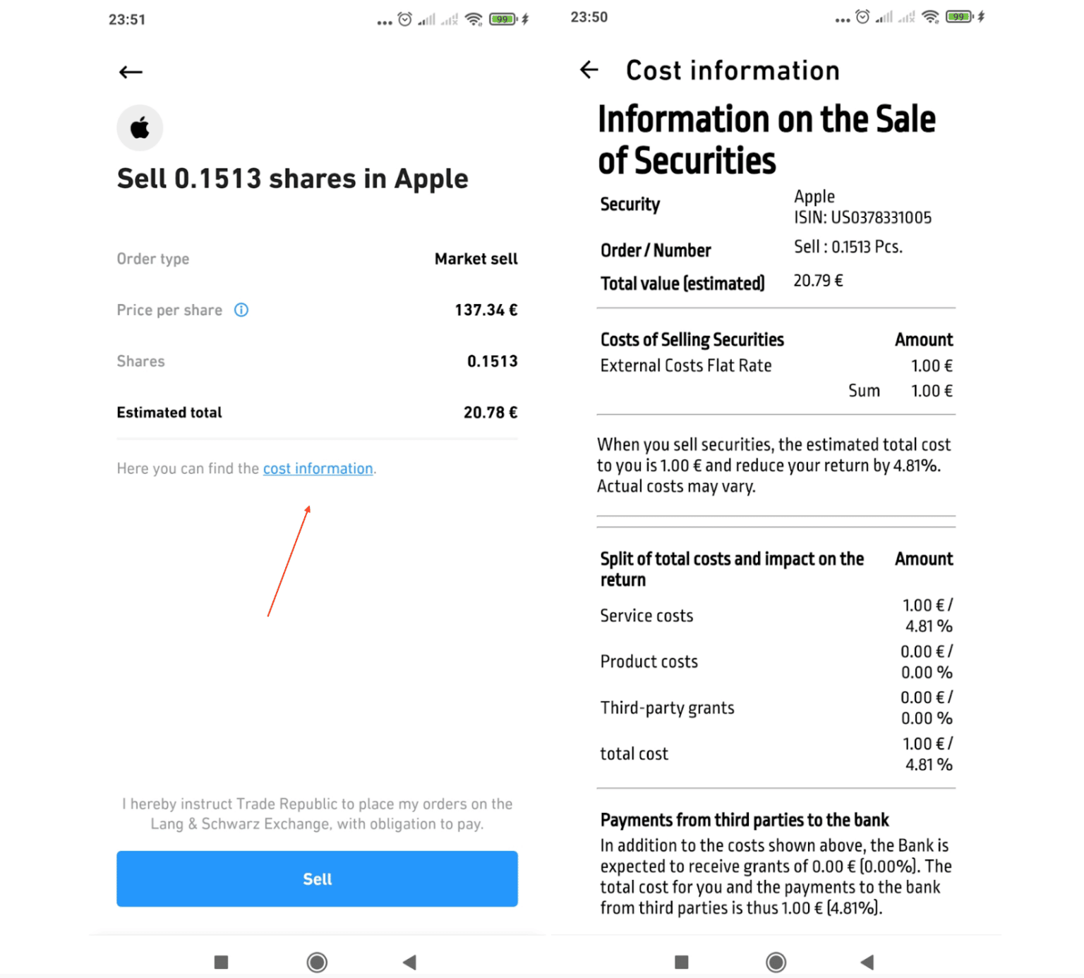Screen dimensions: 1084x978
Task: Tap back arrow on the sell order screen
Action: [x=131, y=72]
